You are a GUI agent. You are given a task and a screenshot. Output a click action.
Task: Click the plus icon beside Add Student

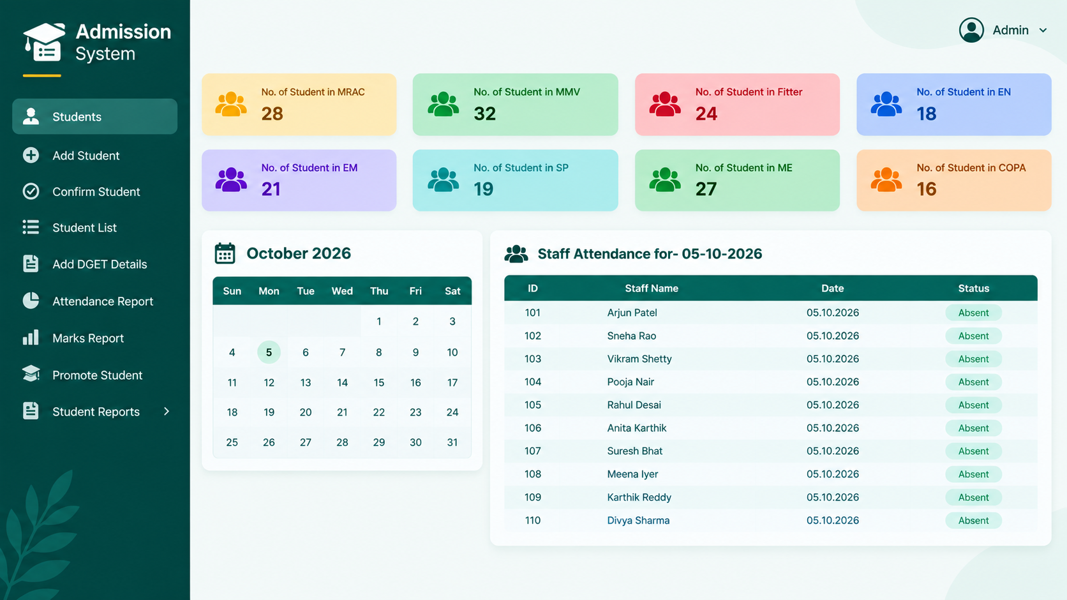pos(31,155)
